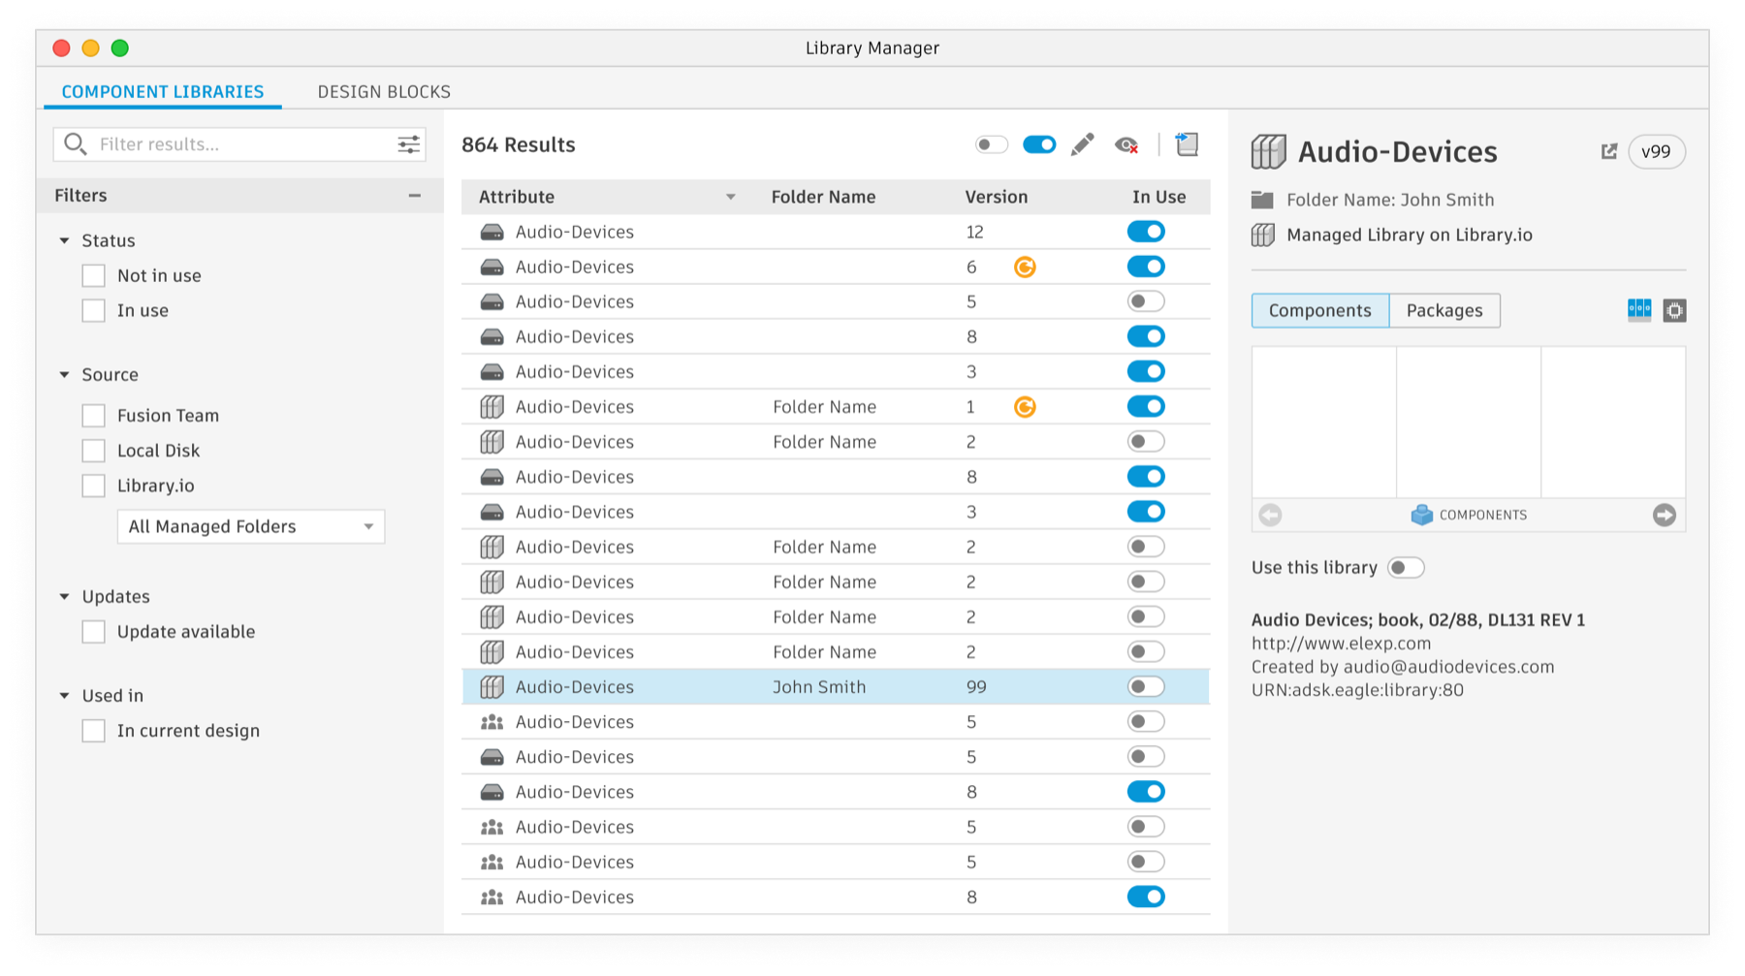
Task: Select the COMPONENT LIBRARIES tab
Action: click(x=163, y=92)
